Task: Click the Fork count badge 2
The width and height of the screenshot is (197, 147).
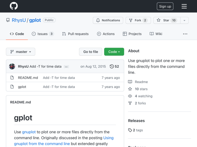Action: [145, 20]
